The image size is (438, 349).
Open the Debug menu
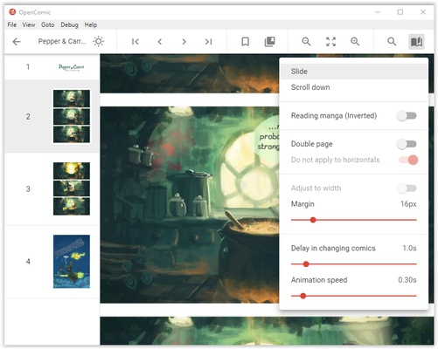point(69,24)
